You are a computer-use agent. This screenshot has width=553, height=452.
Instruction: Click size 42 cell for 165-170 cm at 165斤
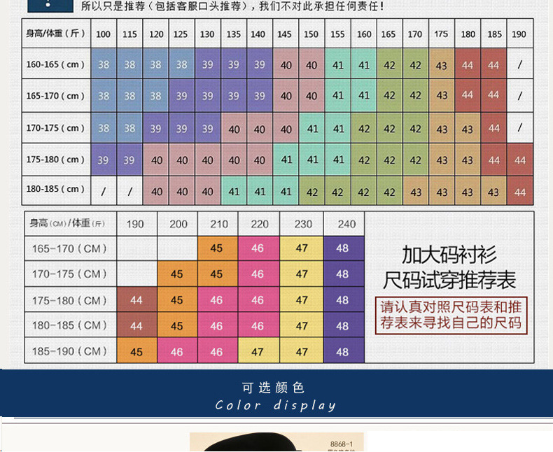(389, 96)
